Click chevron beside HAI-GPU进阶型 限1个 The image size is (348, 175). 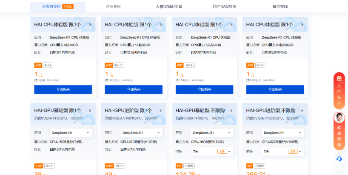point(161,110)
